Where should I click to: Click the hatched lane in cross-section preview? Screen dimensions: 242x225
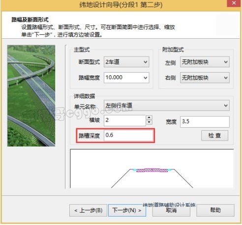[x=152, y=170]
